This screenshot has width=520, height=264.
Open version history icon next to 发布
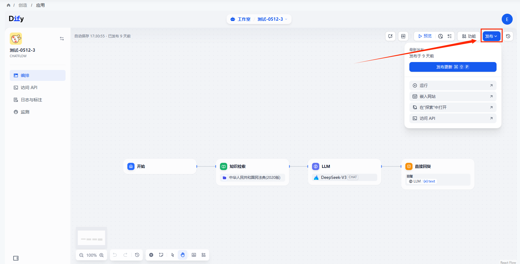[508, 36]
